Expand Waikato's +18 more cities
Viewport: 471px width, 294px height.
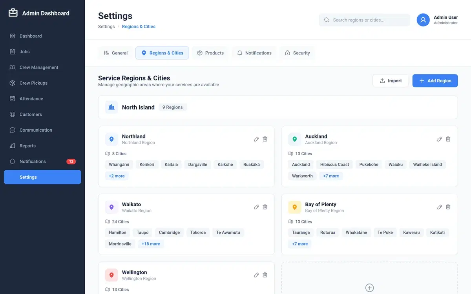point(151,244)
